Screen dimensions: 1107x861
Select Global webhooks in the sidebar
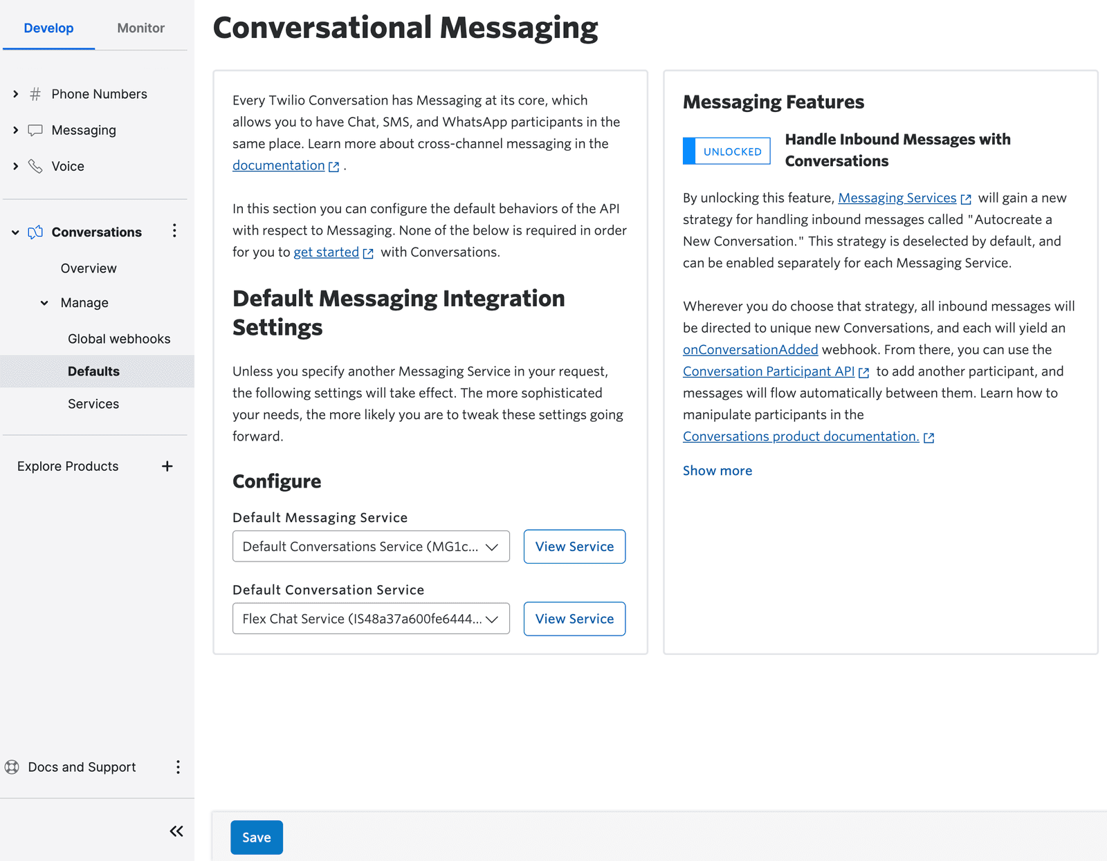[119, 339]
